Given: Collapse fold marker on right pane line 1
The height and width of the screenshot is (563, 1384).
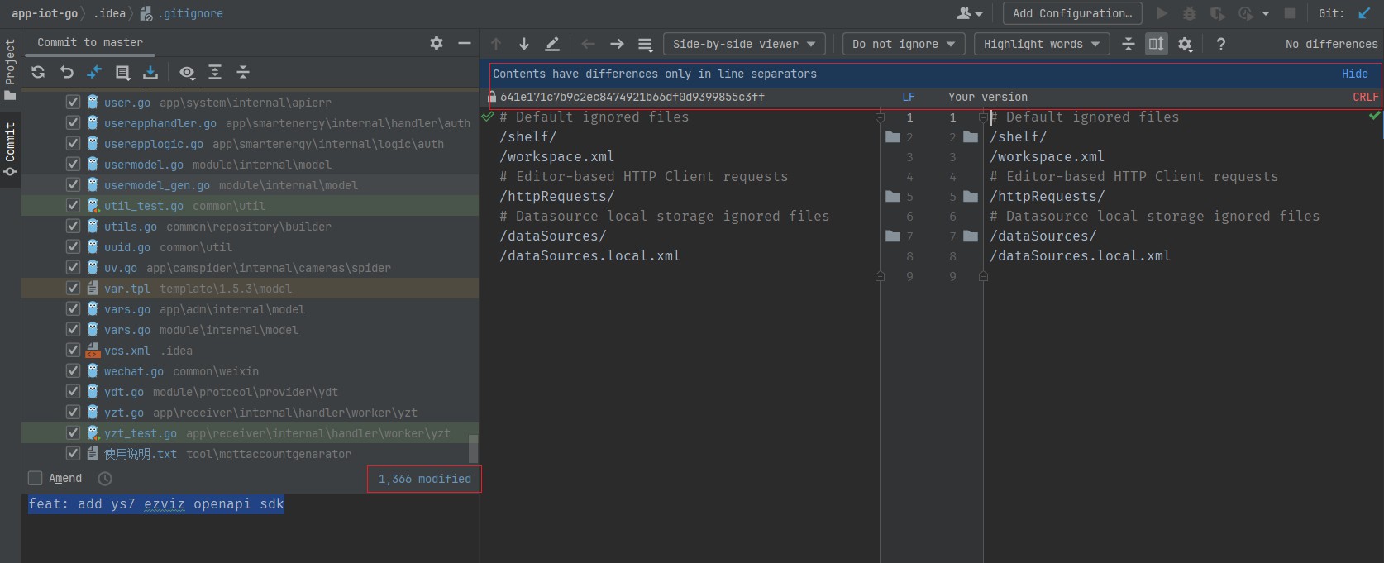Looking at the screenshot, I should pos(983,117).
